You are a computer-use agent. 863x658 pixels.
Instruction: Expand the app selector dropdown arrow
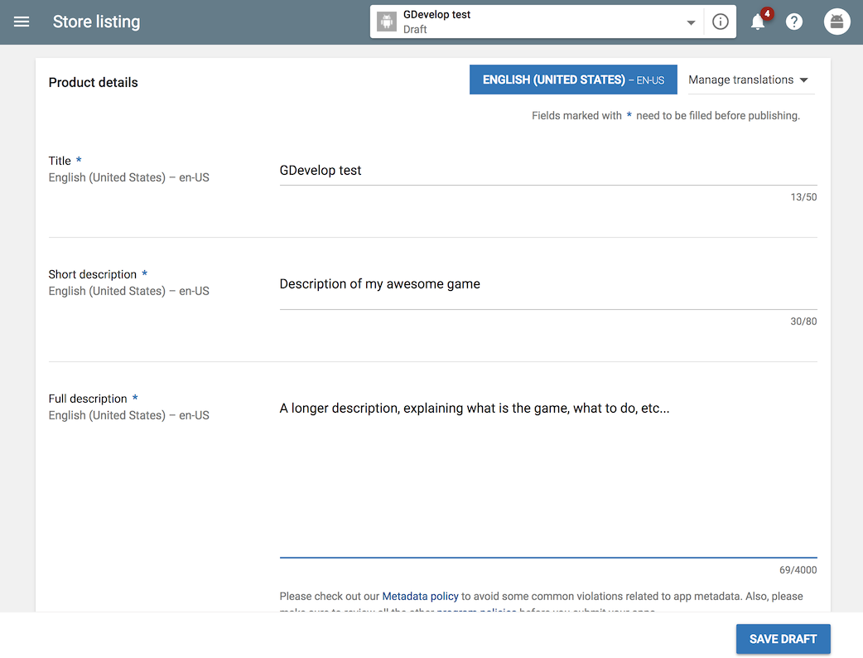coord(691,23)
